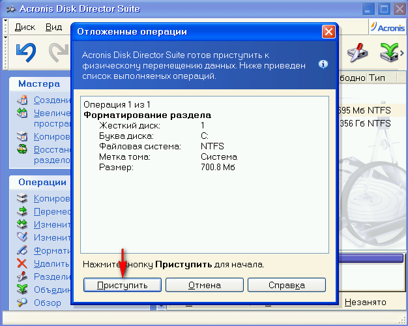Open the Разделить operation link
408x326 pixels.
pos(52,276)
